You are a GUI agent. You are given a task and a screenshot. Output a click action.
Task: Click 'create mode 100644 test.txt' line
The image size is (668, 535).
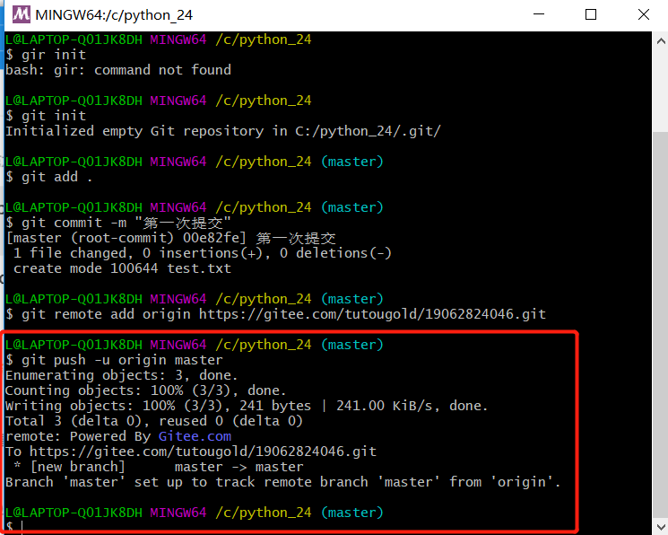pyautogui.click(x=122, y=268)
